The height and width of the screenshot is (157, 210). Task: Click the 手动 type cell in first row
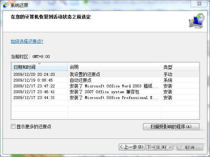[168, 74]
